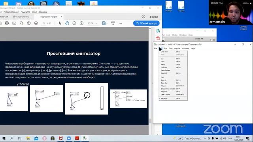This screenshot has width=253, height=142.
Task: Open Help menu in Pd patch window
Action: [193, 49]
